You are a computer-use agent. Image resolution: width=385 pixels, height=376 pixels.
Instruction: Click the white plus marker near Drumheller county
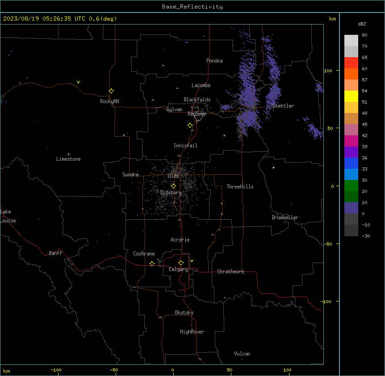(x=273, y=167)
